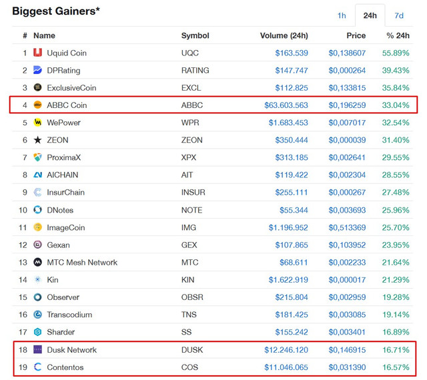Open the Sharder name link
The width and height of the screenshot is (427, 380).
(61, 332)
